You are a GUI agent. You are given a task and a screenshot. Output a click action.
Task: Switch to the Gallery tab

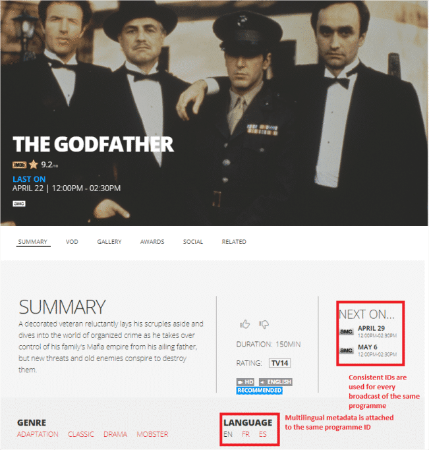click(x=109, y=242)
